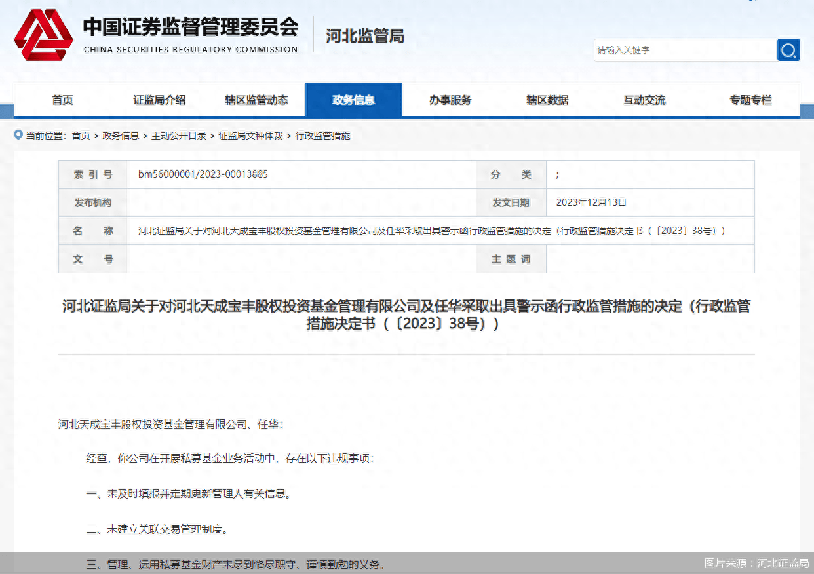This screenshot has height=574, width=814.
Task: Click CHINA SECURITIES REGULATORY COMMISSION subtitle
Action: pos(191,50)
